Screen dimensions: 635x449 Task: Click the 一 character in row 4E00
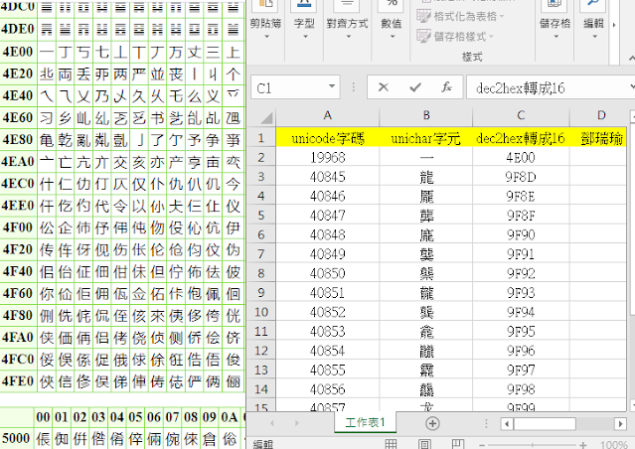point(47,52)
